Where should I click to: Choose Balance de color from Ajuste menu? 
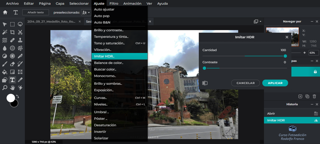109,63
